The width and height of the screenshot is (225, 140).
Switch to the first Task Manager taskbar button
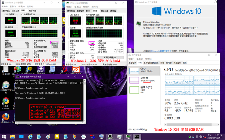coord(110,137)
